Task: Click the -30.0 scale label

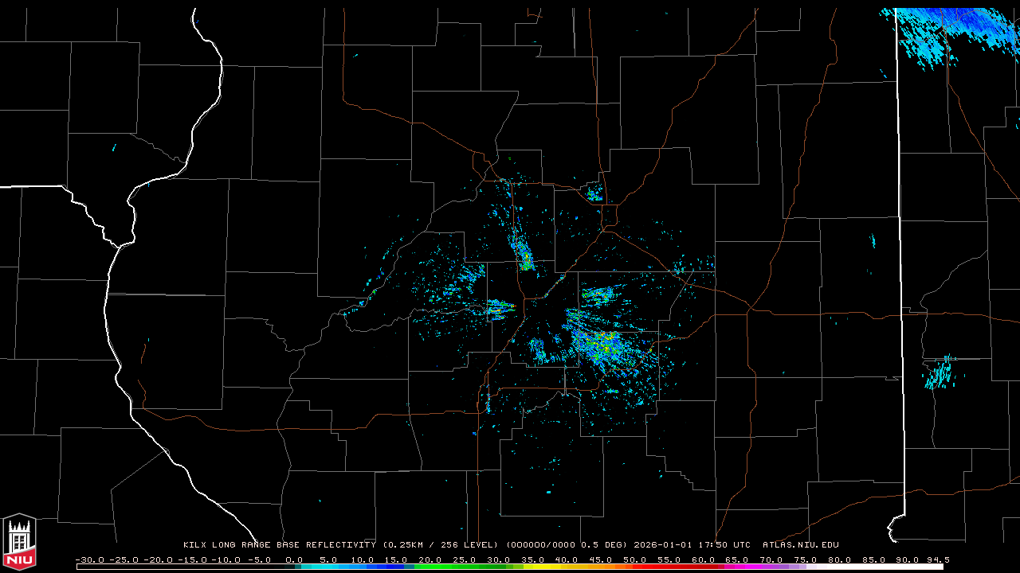Action: (89, 559)
